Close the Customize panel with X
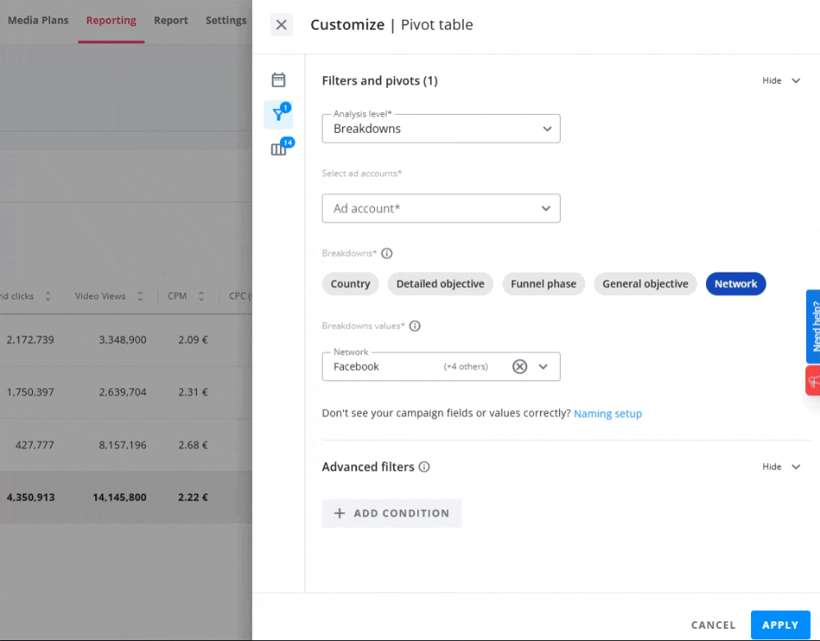Viewport: 820px width, 641px height. click(x=282, y=25)
